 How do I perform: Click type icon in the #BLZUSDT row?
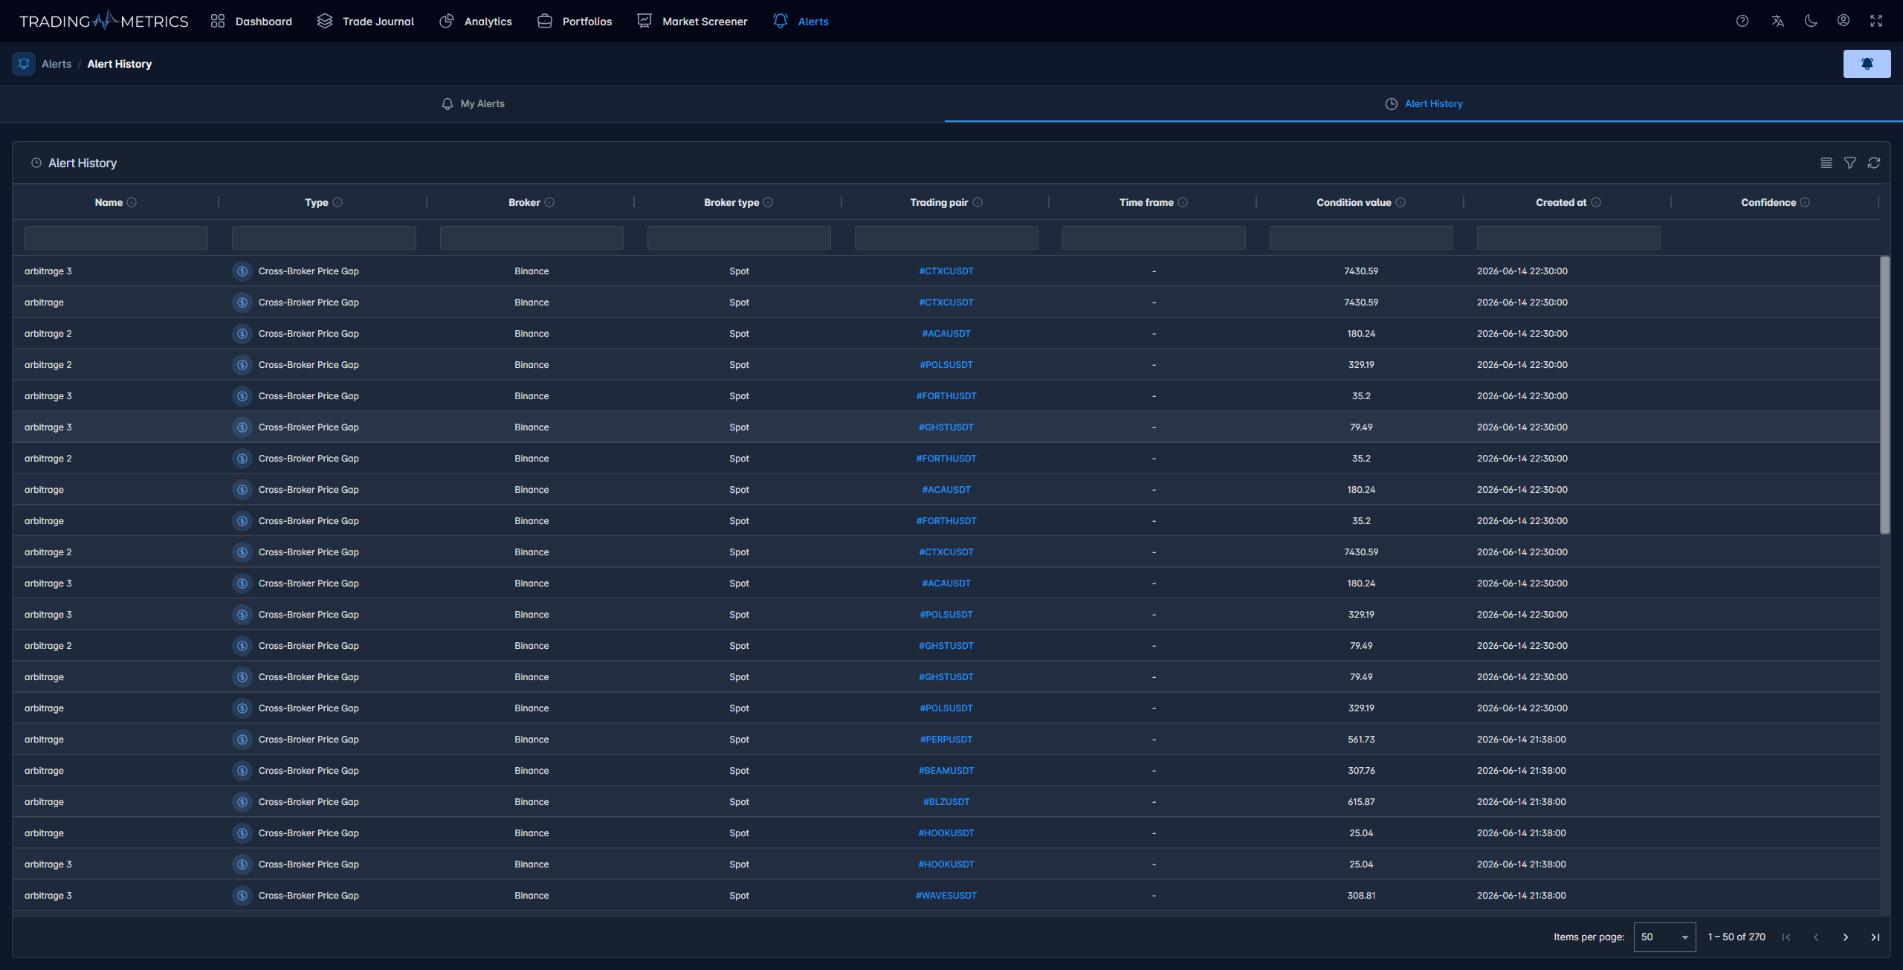[242, 802]
